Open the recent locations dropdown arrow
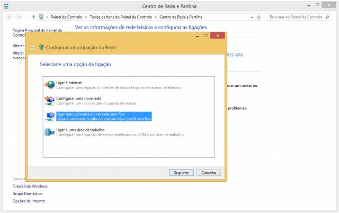 coord(26,17)
